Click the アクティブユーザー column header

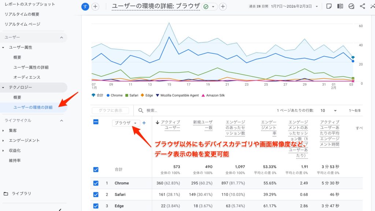pos(168,125)
